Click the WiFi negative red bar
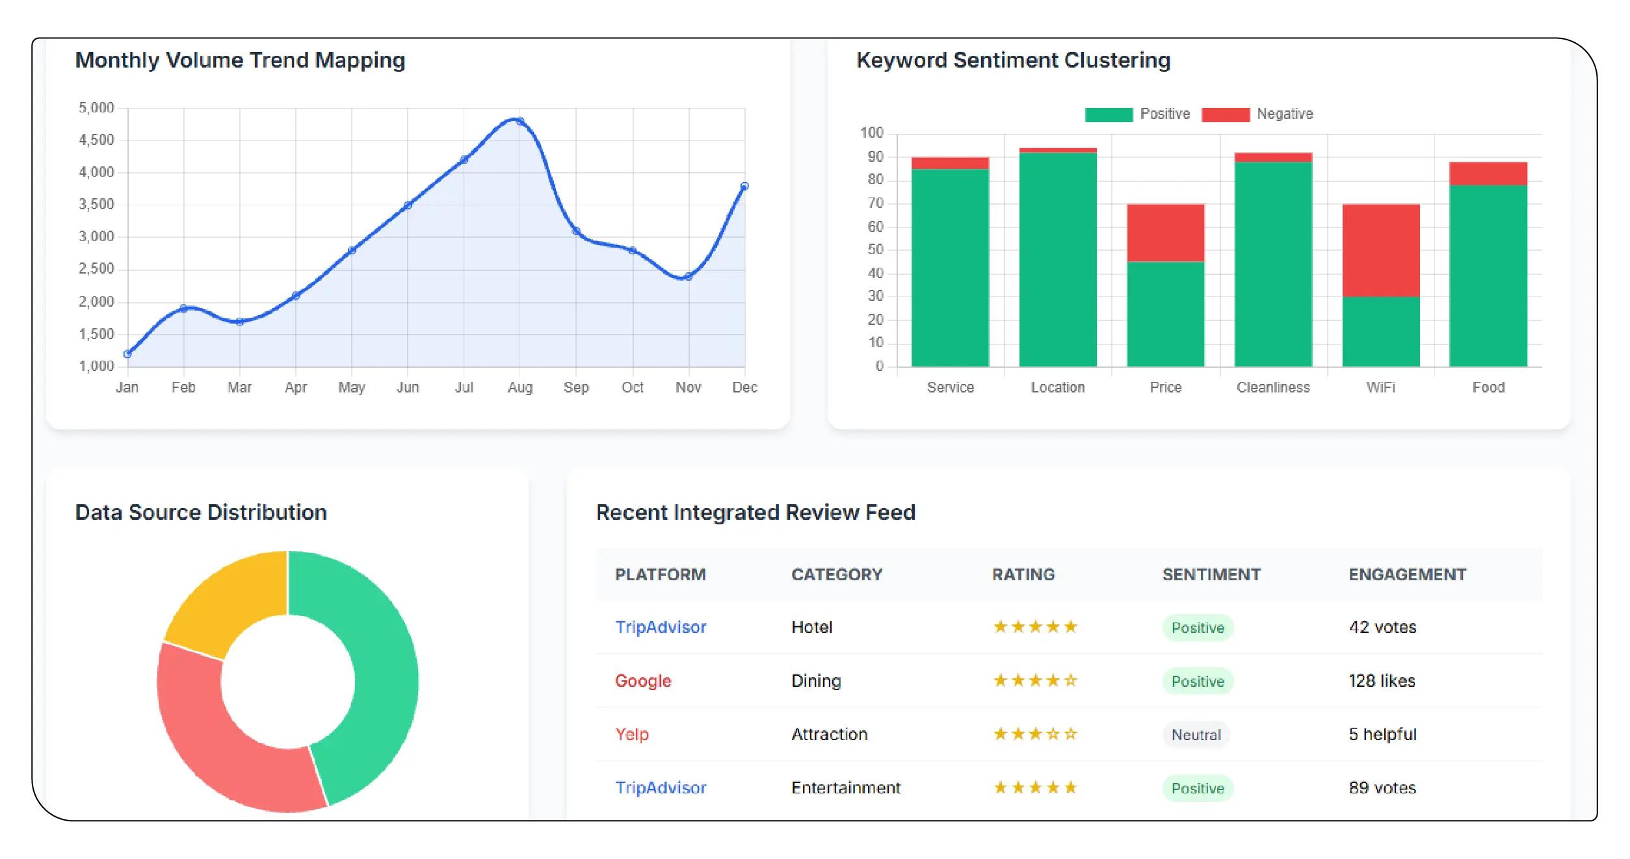This screenshot has height=859, width=1630. point(1380,250)
